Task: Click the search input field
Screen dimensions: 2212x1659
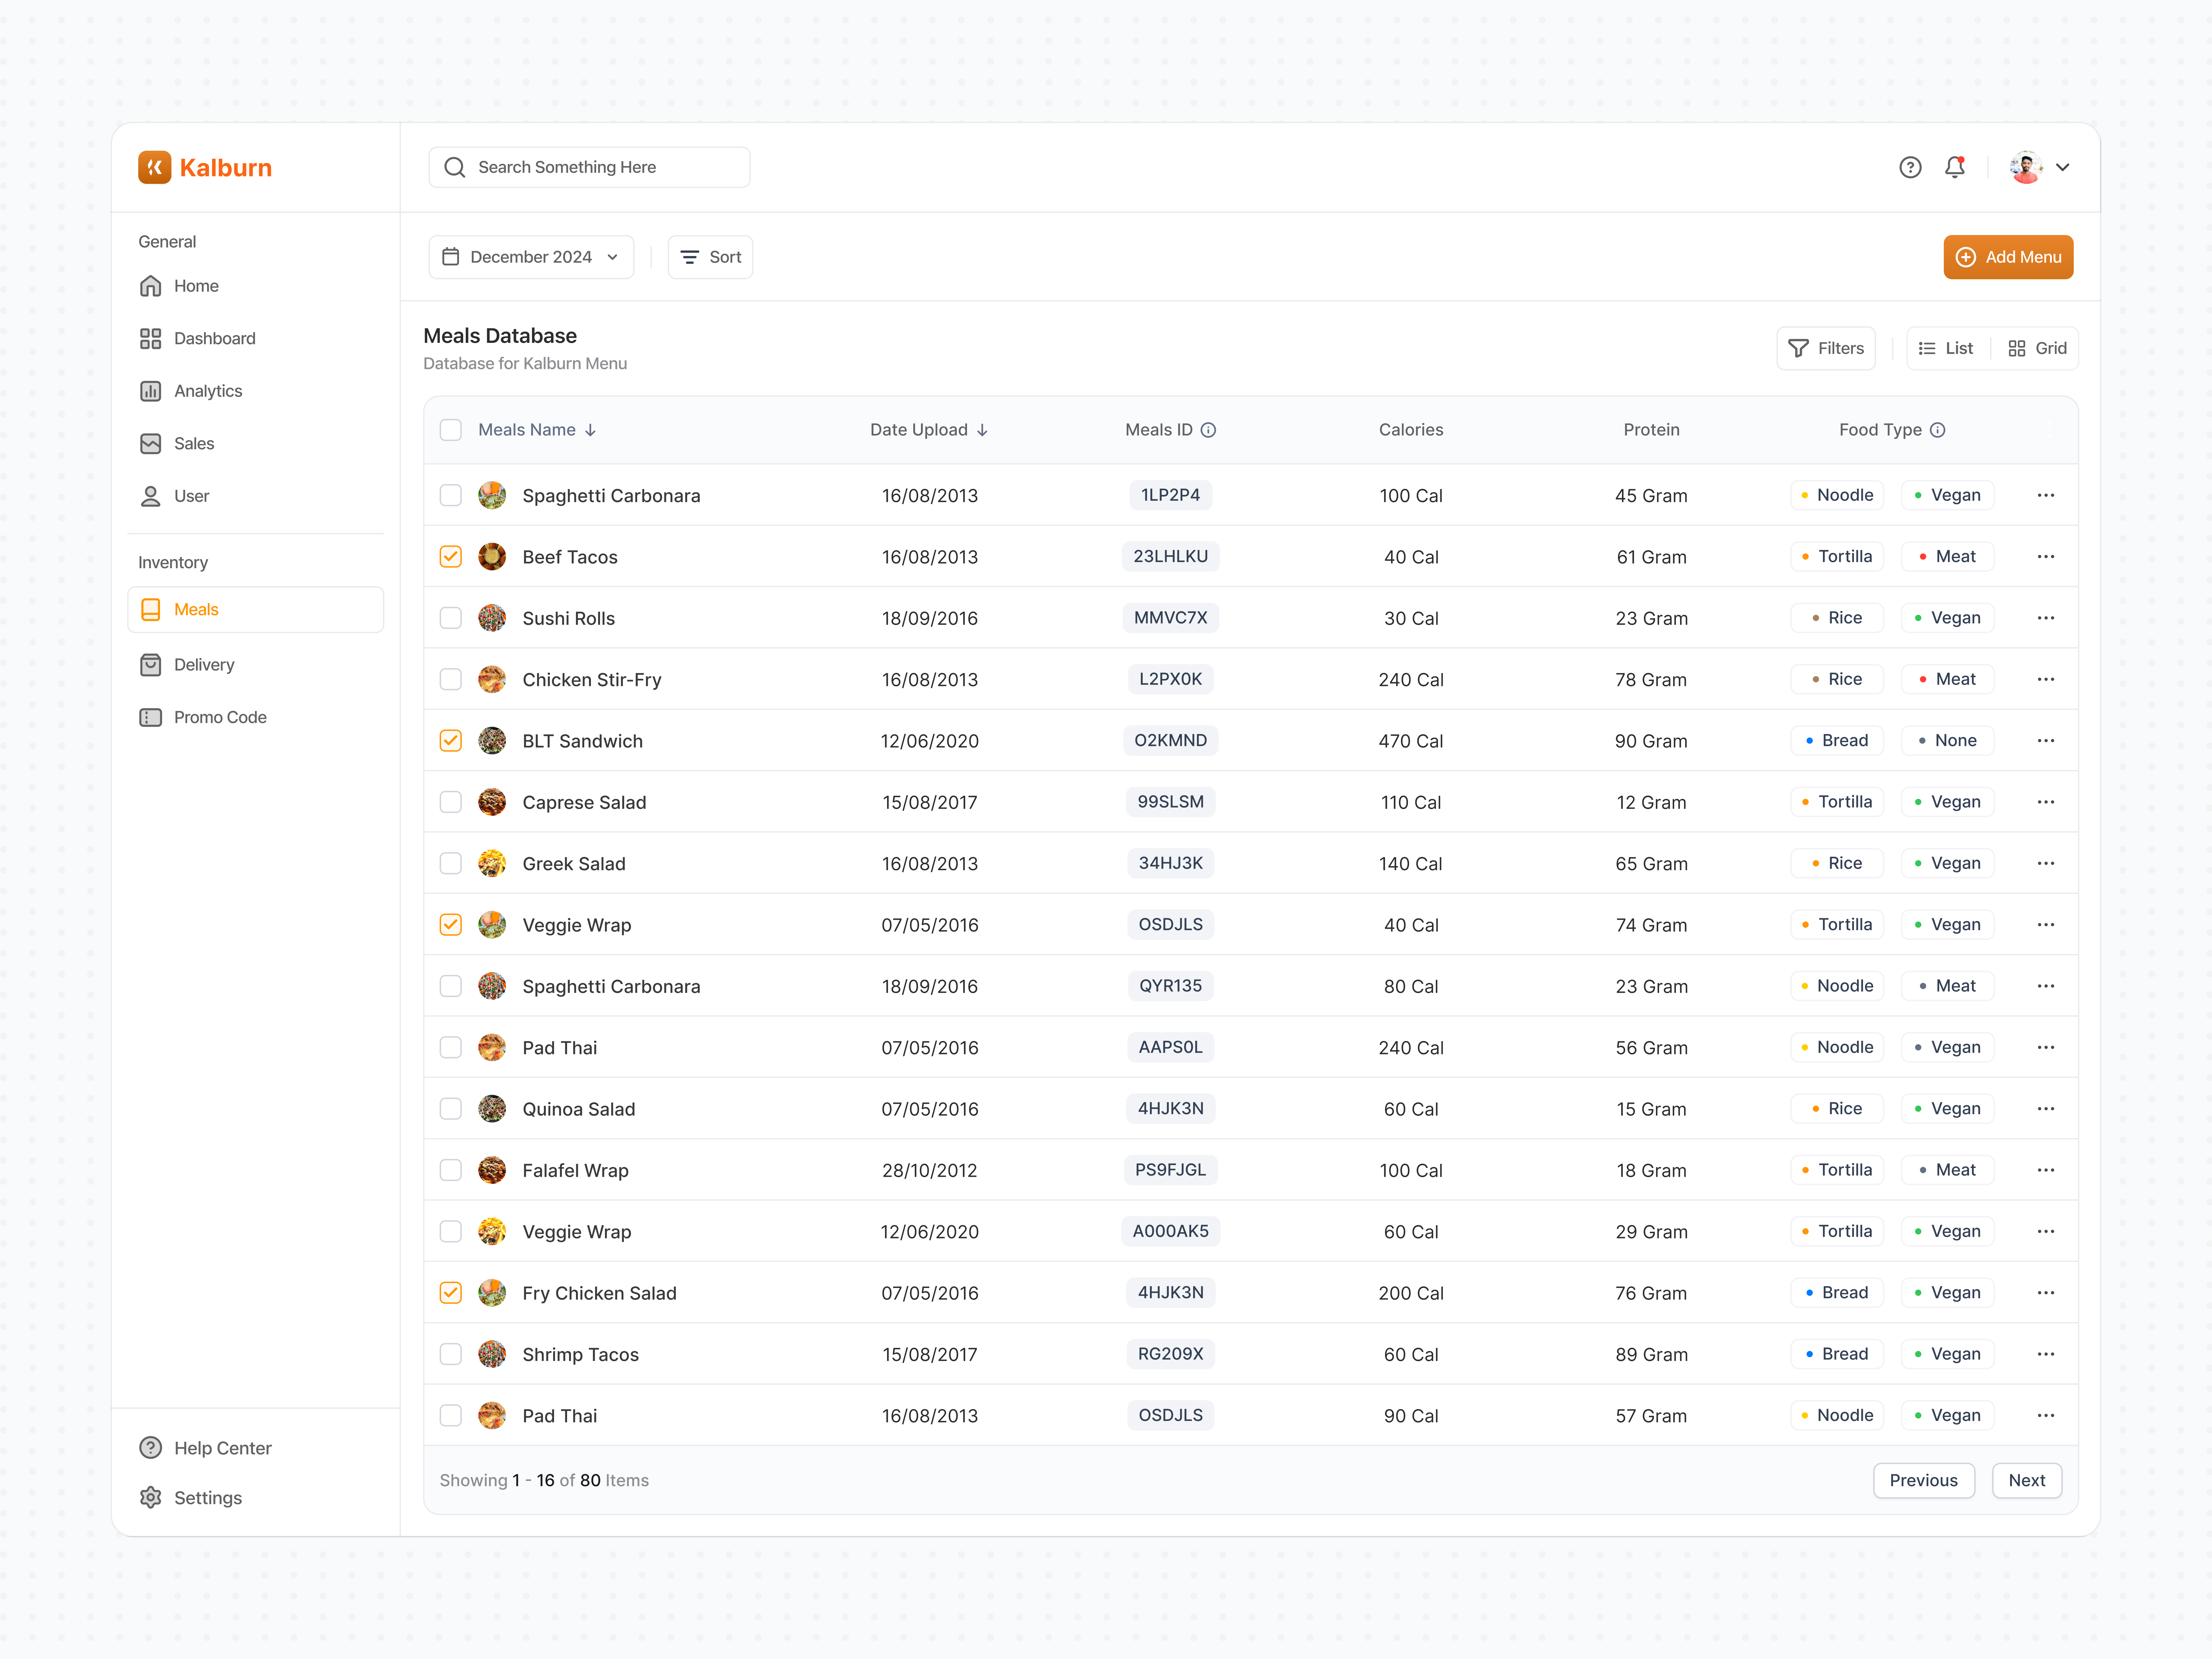Action: click(x=589, y=167)
